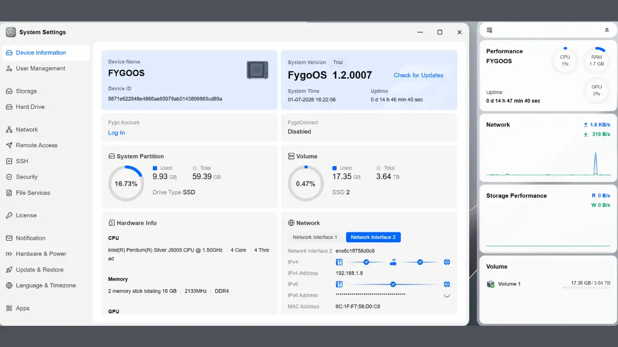This screenshot has width=618, height=347.
Task: Click the FygoConnect Disabled status
Action: pos(299,131)
